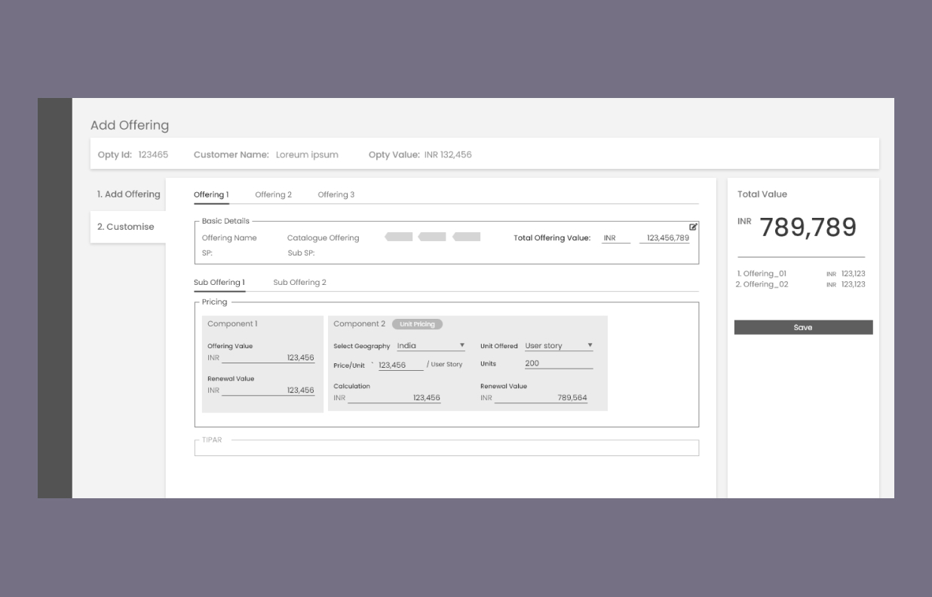Screen dimensions: 932x597
Task: Click the third grey arrow tag in Basic Details
Action: coord(467,237)
